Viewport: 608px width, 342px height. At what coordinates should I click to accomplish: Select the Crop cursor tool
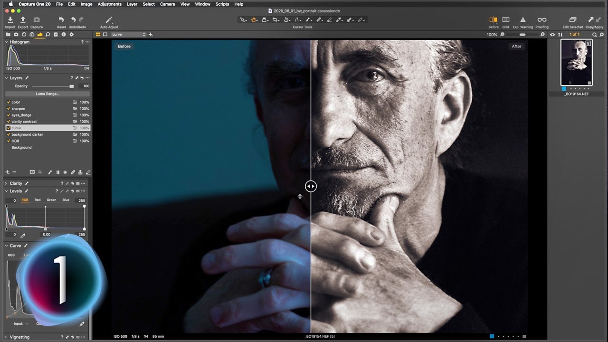pos(275,19)
